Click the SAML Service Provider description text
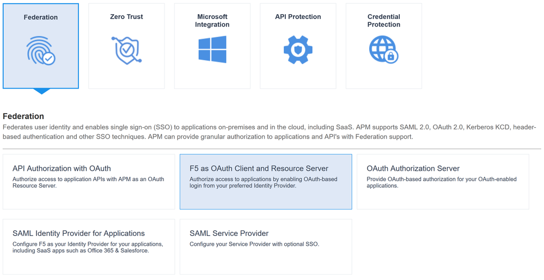544x280 pixels. click(x=254, y=244)
